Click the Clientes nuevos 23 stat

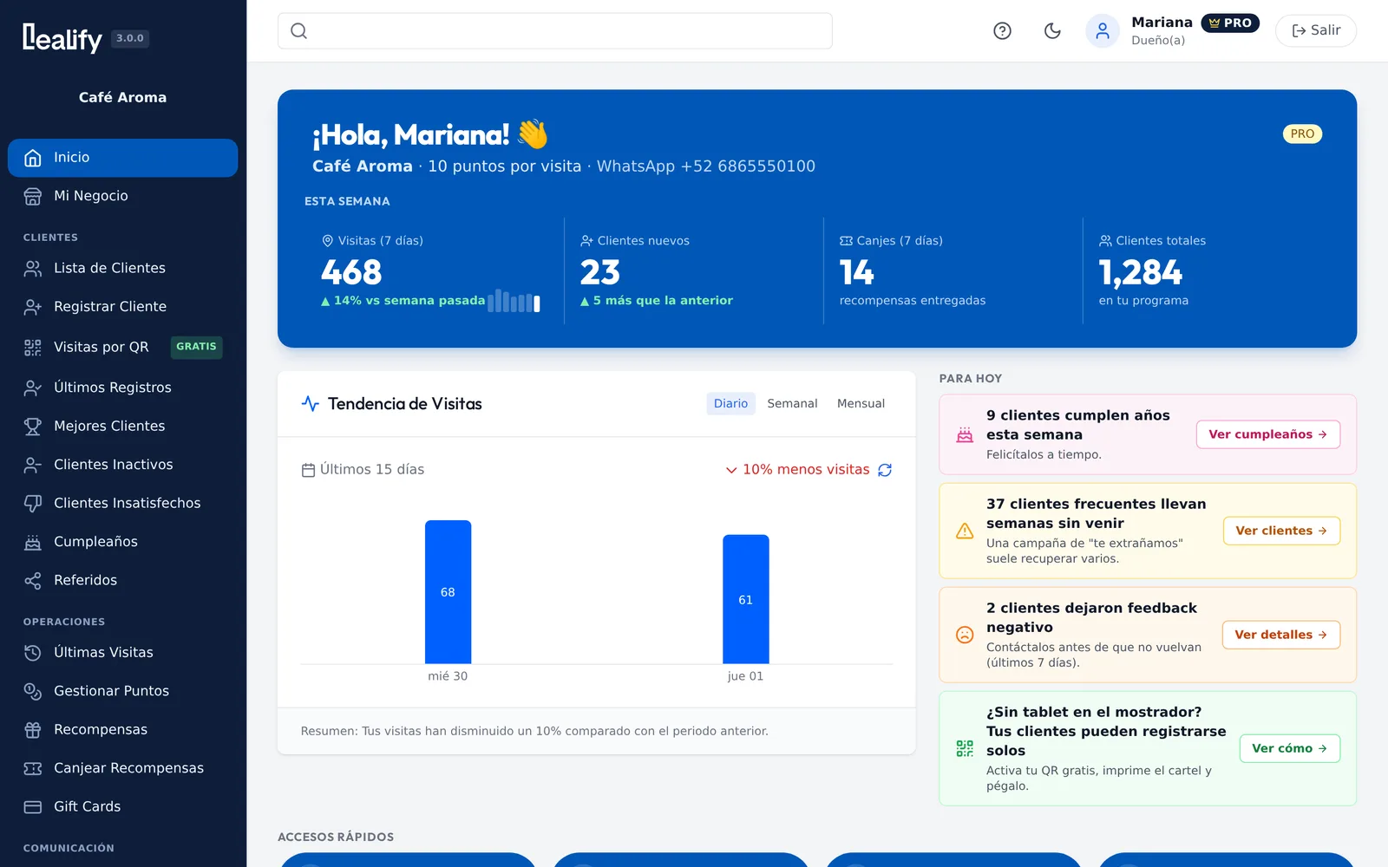[x=693, y=271]
